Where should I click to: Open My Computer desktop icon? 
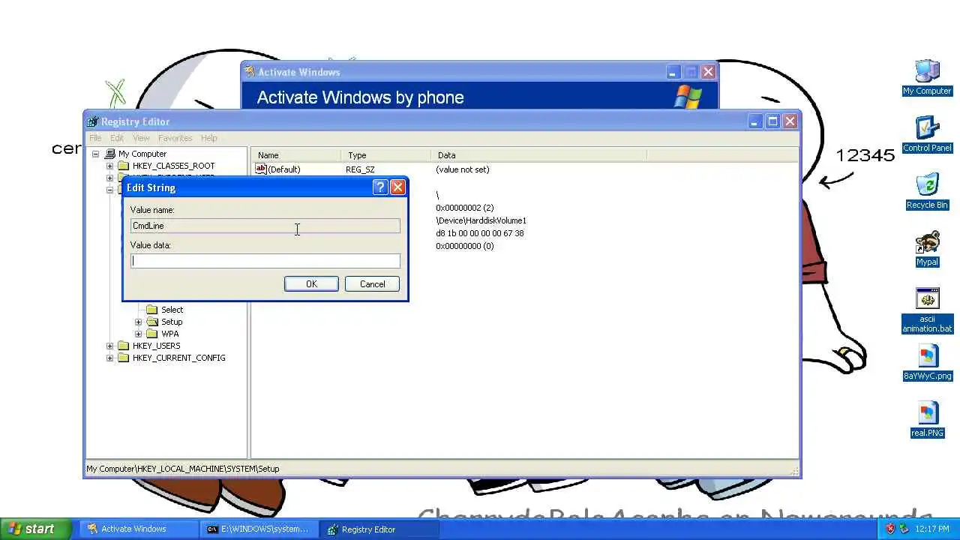click(927, 78)
